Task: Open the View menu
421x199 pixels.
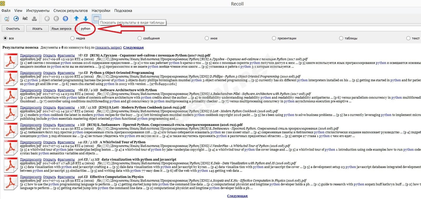Action: click(18, 11)
